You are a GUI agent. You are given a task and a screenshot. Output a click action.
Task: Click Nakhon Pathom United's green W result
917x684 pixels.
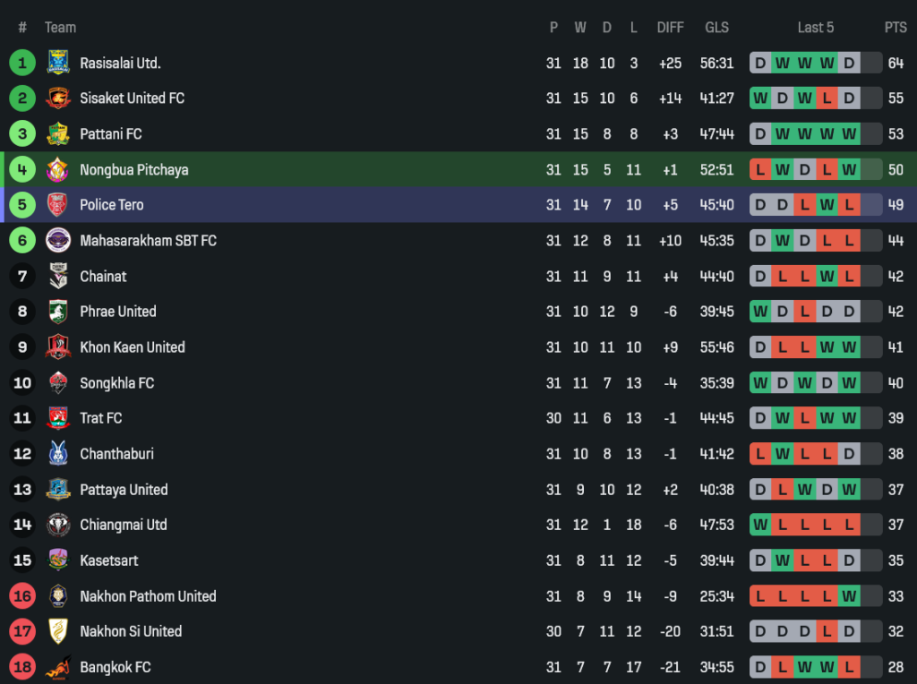click(x=849, y=596)
